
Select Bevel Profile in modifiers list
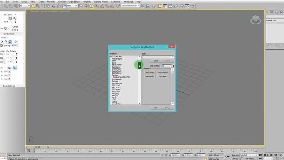(117, 65)
